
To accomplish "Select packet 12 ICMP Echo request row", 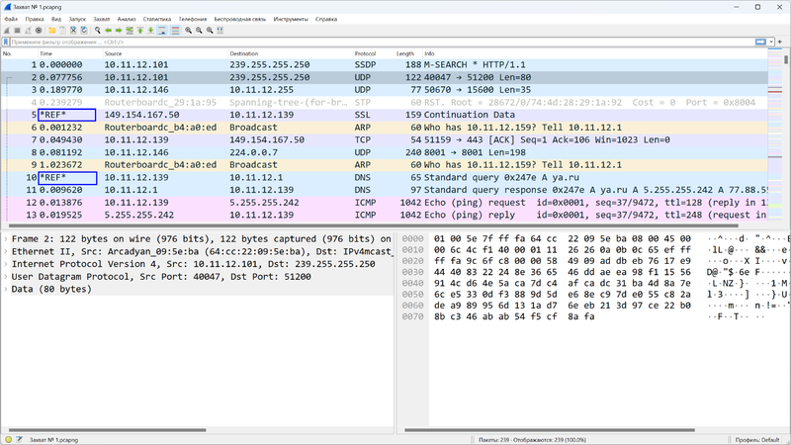I will coord(385,203).
